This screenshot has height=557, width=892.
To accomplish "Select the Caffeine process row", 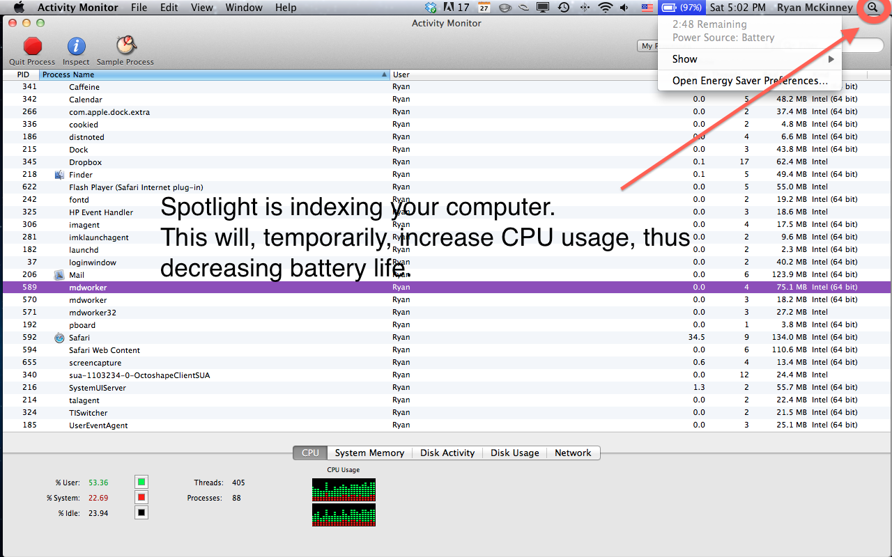I will coord(446,87).
